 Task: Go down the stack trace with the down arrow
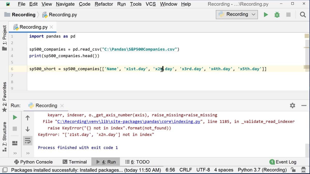click(28, 129)
